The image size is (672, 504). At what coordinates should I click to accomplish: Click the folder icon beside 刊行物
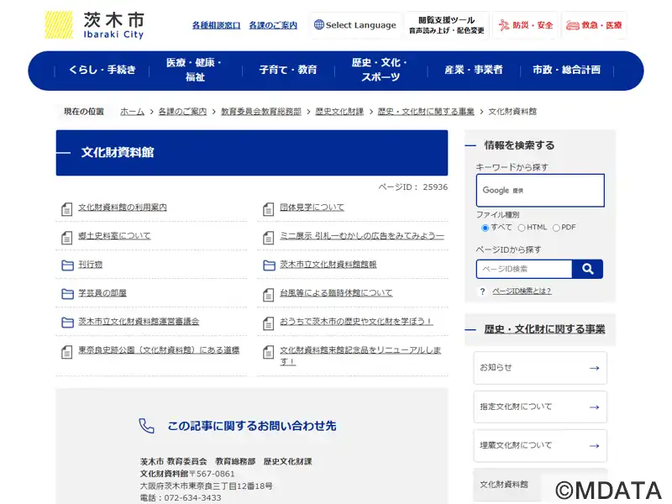pyautogui.click(x=67, y=265)
